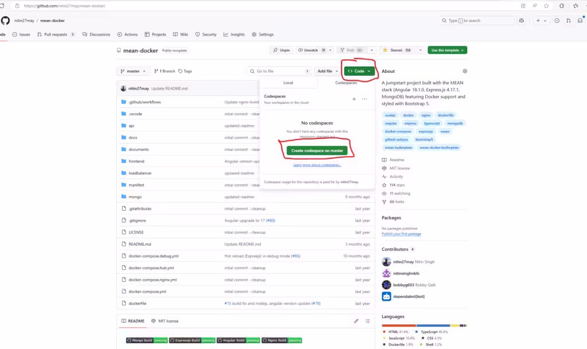Click the bobbyg603 contributor avatar

[386, 285]
